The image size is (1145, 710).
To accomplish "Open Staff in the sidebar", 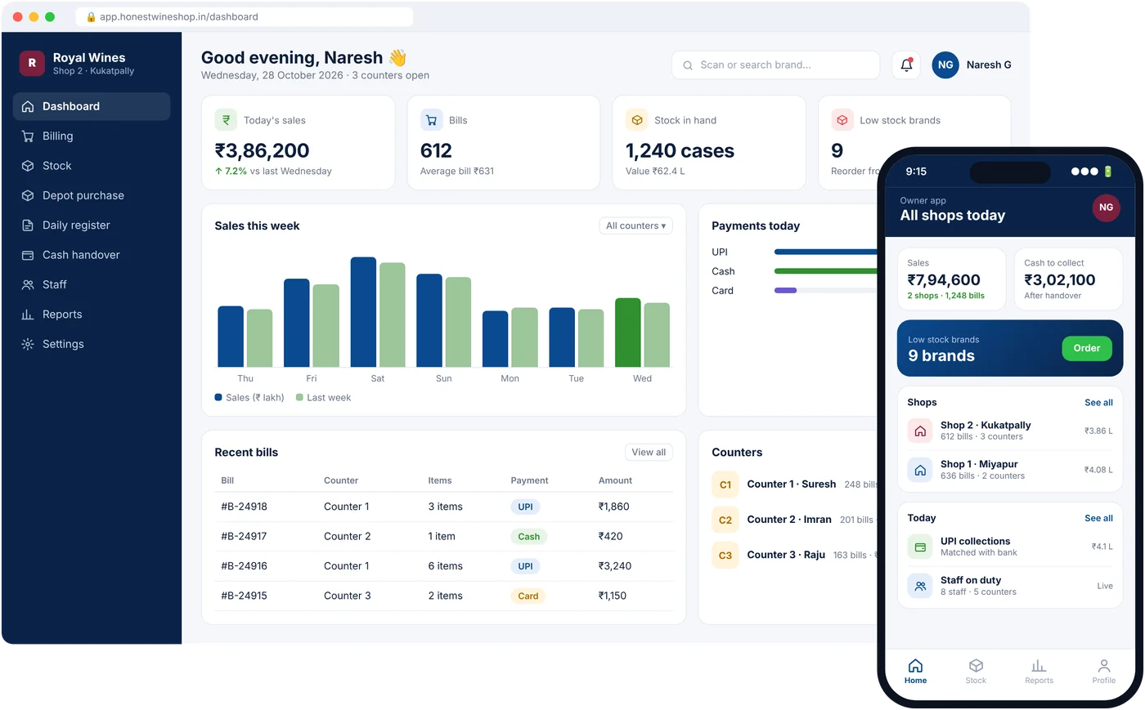I will (92, 284).
